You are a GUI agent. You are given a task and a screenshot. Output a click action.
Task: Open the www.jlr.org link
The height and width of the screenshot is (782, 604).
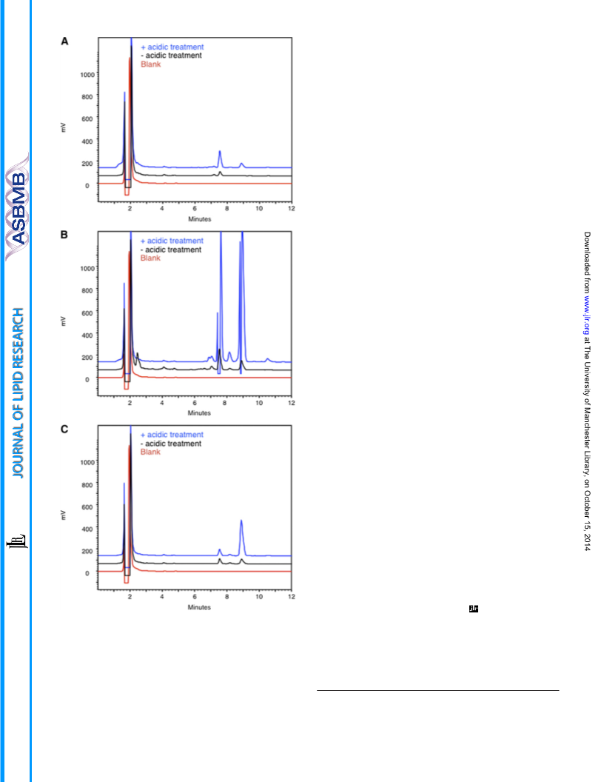[x=587, y=315]
